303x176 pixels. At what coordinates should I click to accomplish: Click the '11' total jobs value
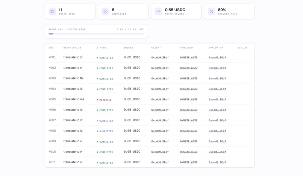pos(60,10)
